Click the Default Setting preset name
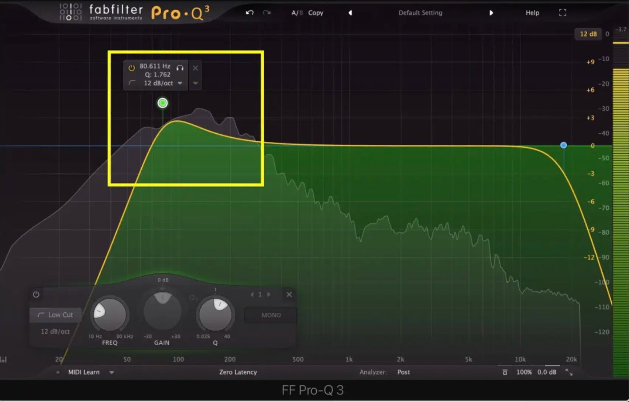The width and height of the screenshot is (629, 402). tap(420, 13)
